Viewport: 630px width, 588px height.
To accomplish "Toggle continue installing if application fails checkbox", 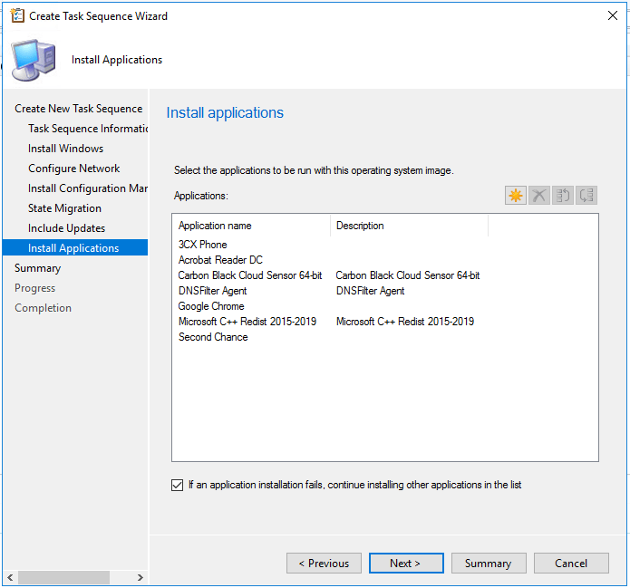I will 177,485.
